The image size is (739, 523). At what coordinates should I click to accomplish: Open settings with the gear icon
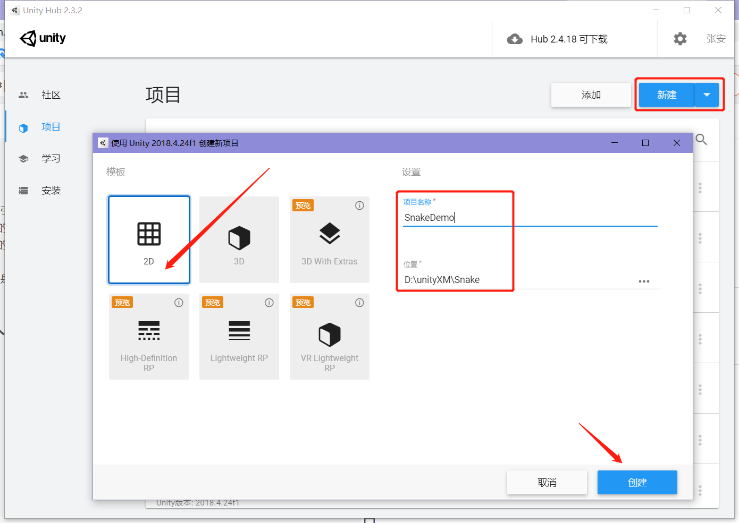point(680,39)
